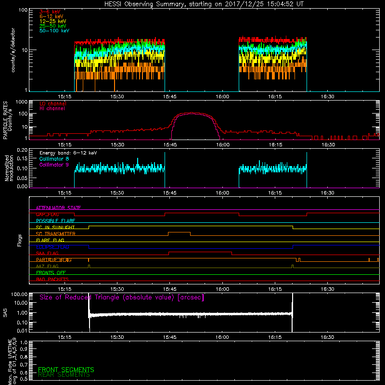
Task: Select the HI channel legend label
Action: 52,108
